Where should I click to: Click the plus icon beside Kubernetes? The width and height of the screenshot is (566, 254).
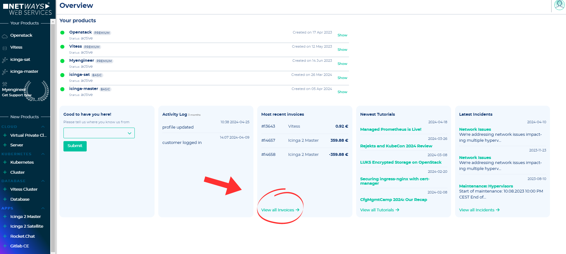(5, 162)
